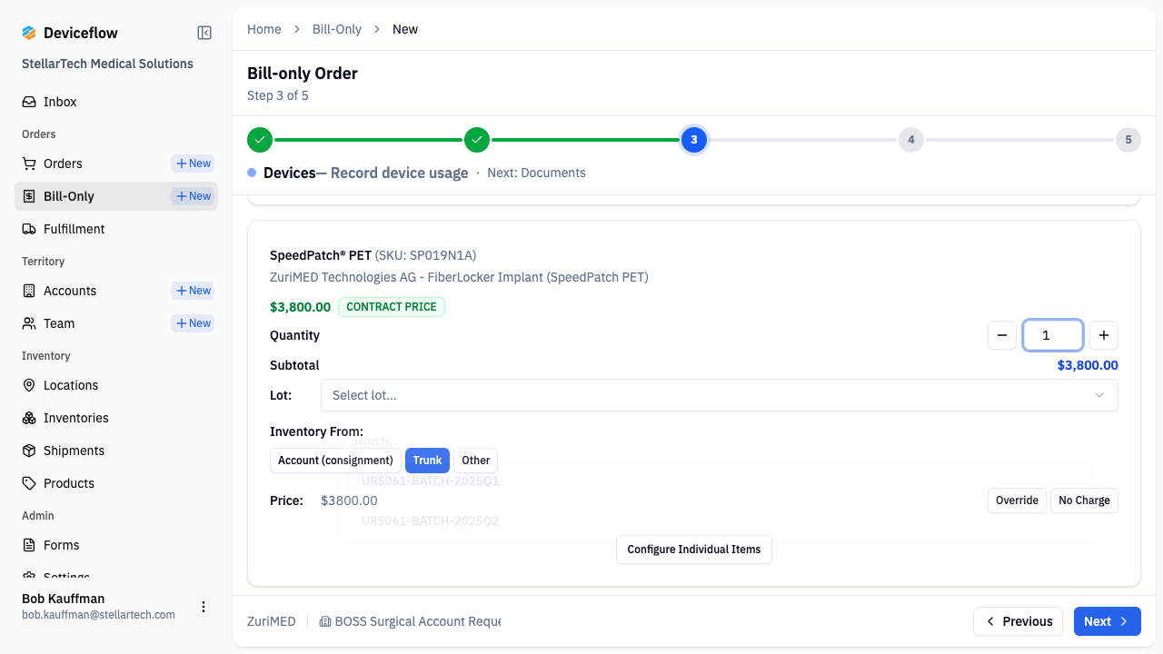Create new account with +New

tap(193, 291)
